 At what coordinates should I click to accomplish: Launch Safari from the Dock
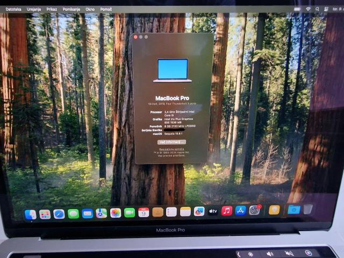click(x=59, y=214)
